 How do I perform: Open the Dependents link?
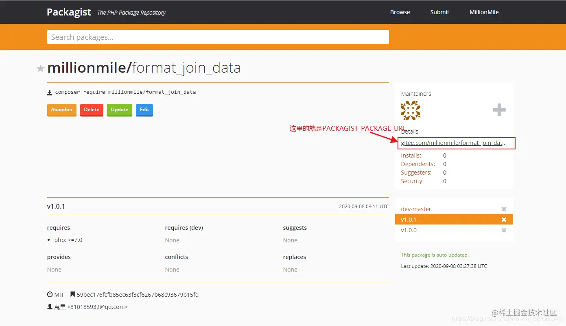click(x=418, y=164)
